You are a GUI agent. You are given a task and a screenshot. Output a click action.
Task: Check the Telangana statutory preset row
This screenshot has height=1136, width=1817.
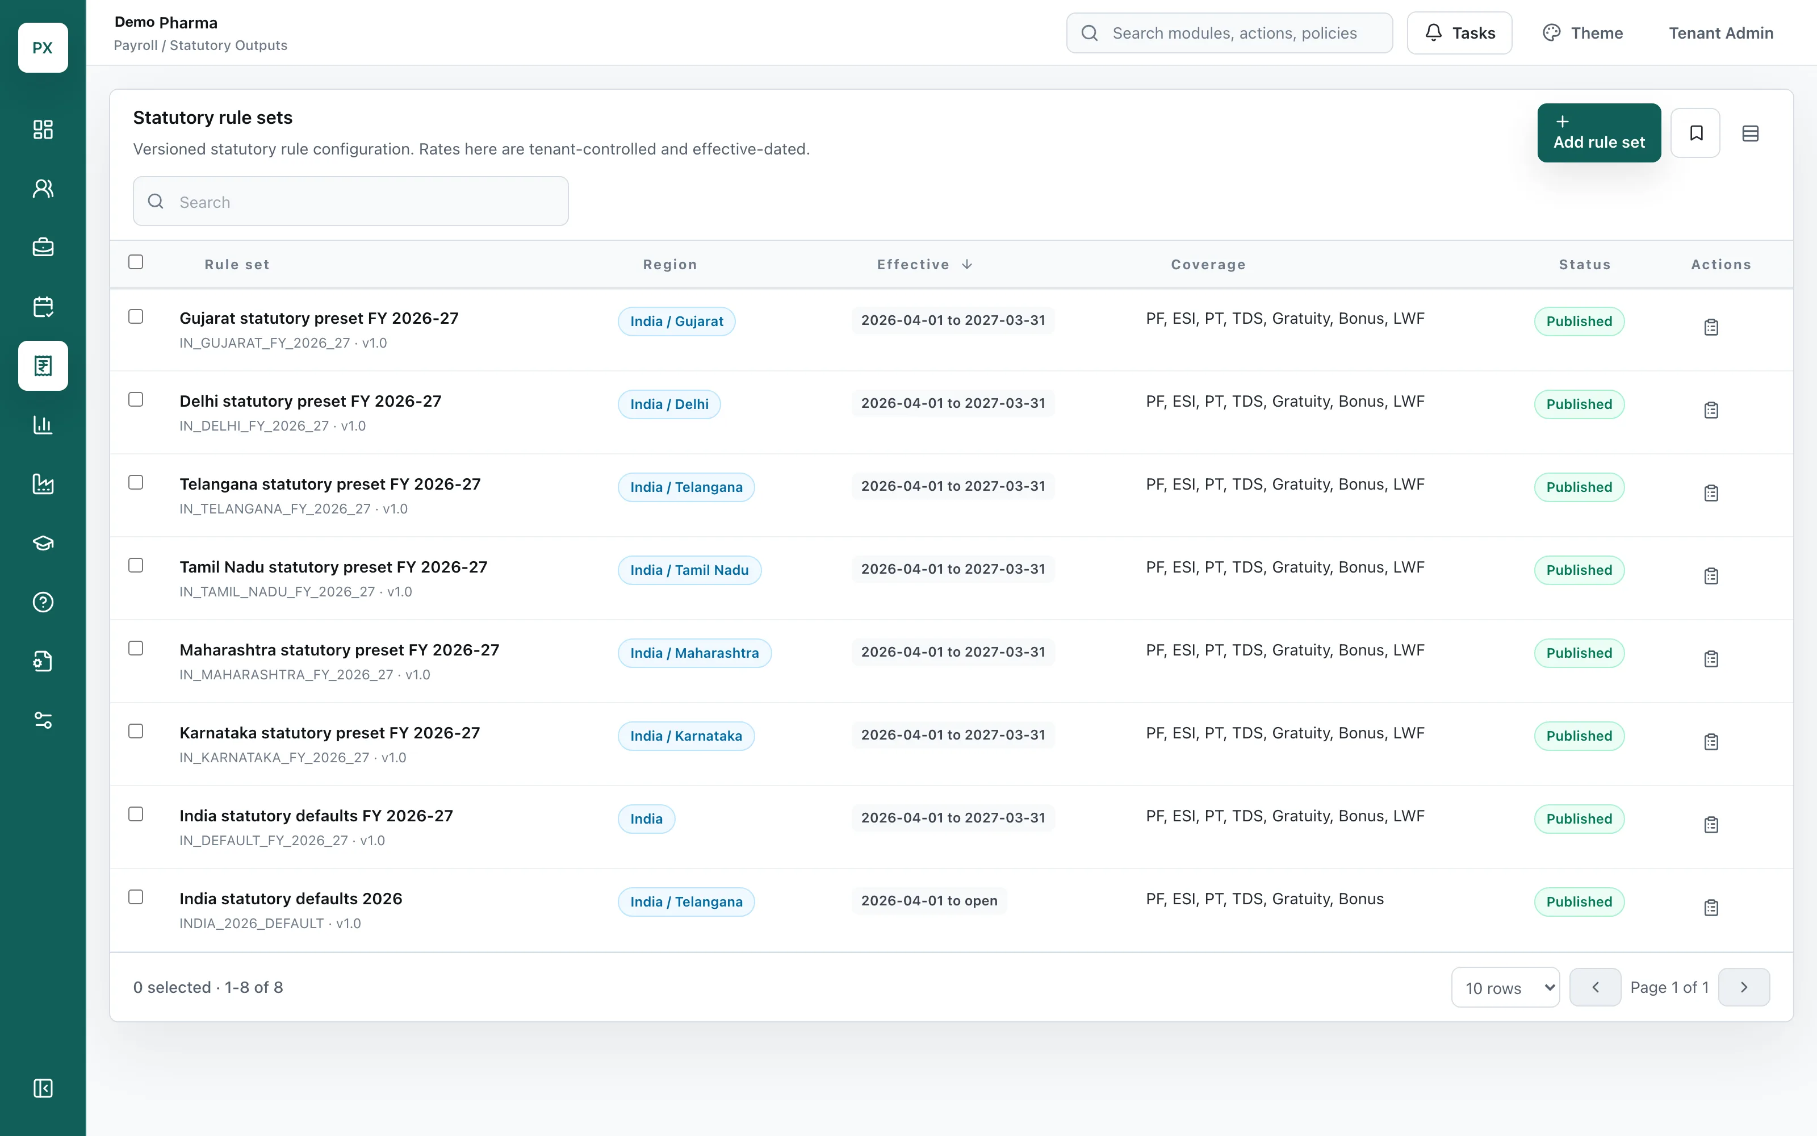[x=136, y=482]
